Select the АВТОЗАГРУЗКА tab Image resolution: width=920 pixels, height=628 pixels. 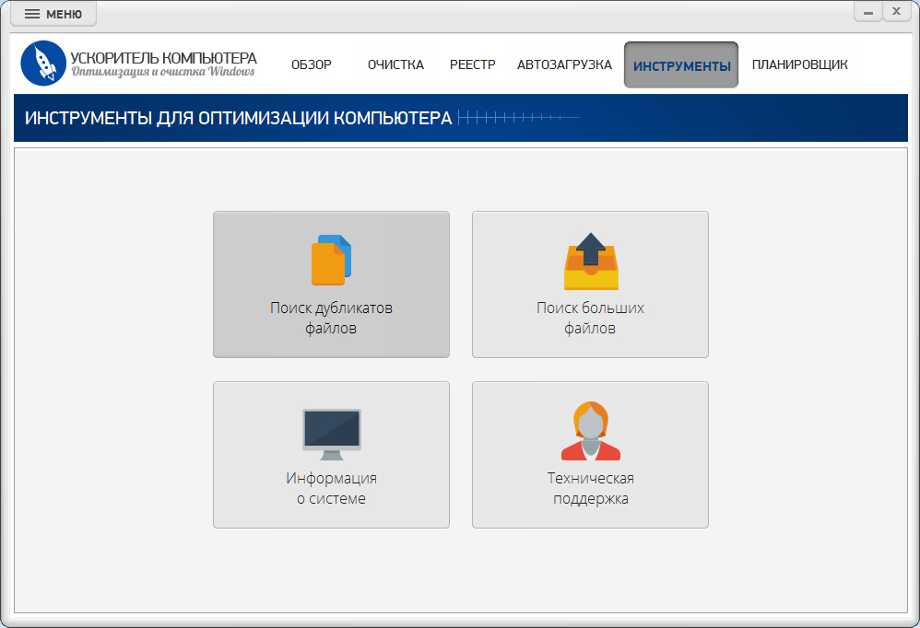point(564,64)
